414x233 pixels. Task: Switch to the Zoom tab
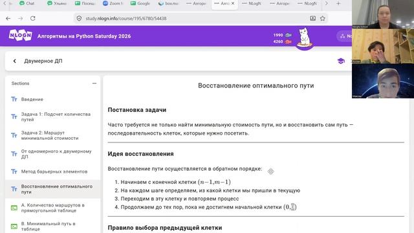tap(113, 3)
